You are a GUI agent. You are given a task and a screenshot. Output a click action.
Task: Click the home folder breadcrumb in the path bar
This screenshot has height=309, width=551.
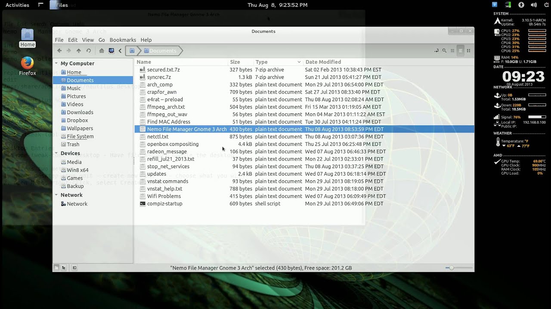tap(132, 51)
